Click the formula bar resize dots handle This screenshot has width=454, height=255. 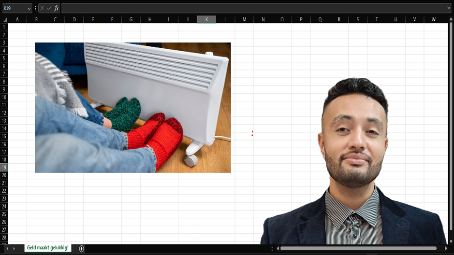[x=35, y=8]
